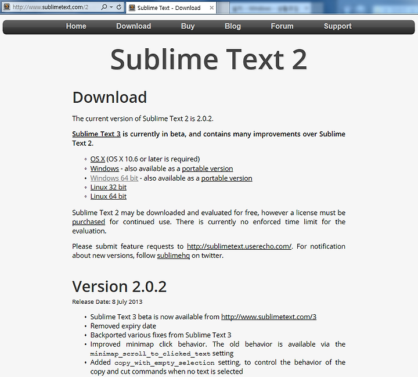The width and height of the screenshot is (418, 377).
Task: Open the sublimehq twitter link
Action: 173,256
